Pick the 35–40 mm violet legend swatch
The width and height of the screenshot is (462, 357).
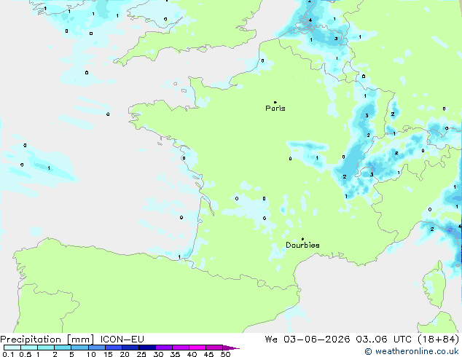(x=181, y=348)
